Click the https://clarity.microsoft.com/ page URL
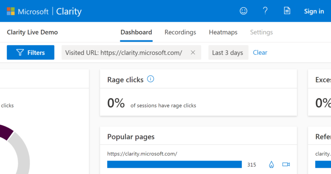 [142, 154]
